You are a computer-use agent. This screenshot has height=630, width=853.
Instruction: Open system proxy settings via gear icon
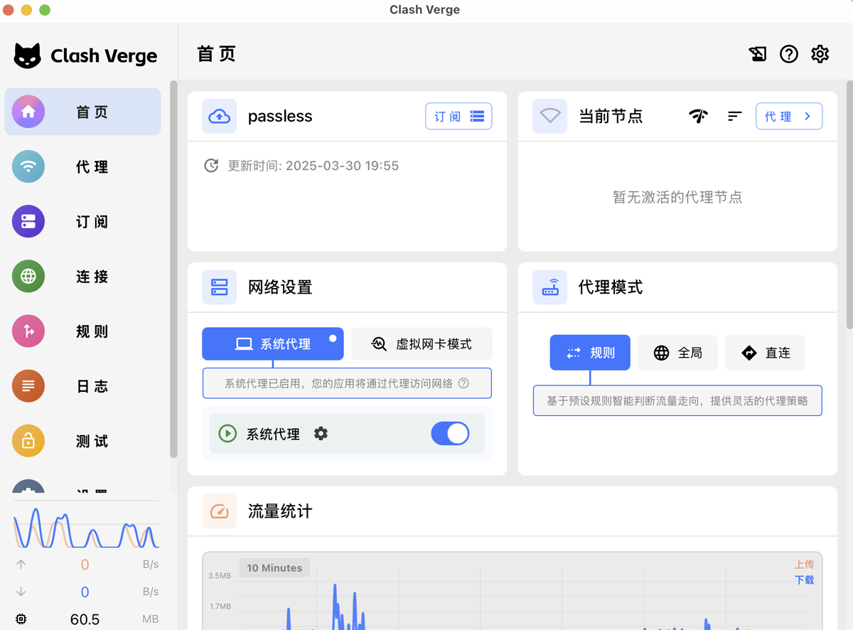[321, 433]
